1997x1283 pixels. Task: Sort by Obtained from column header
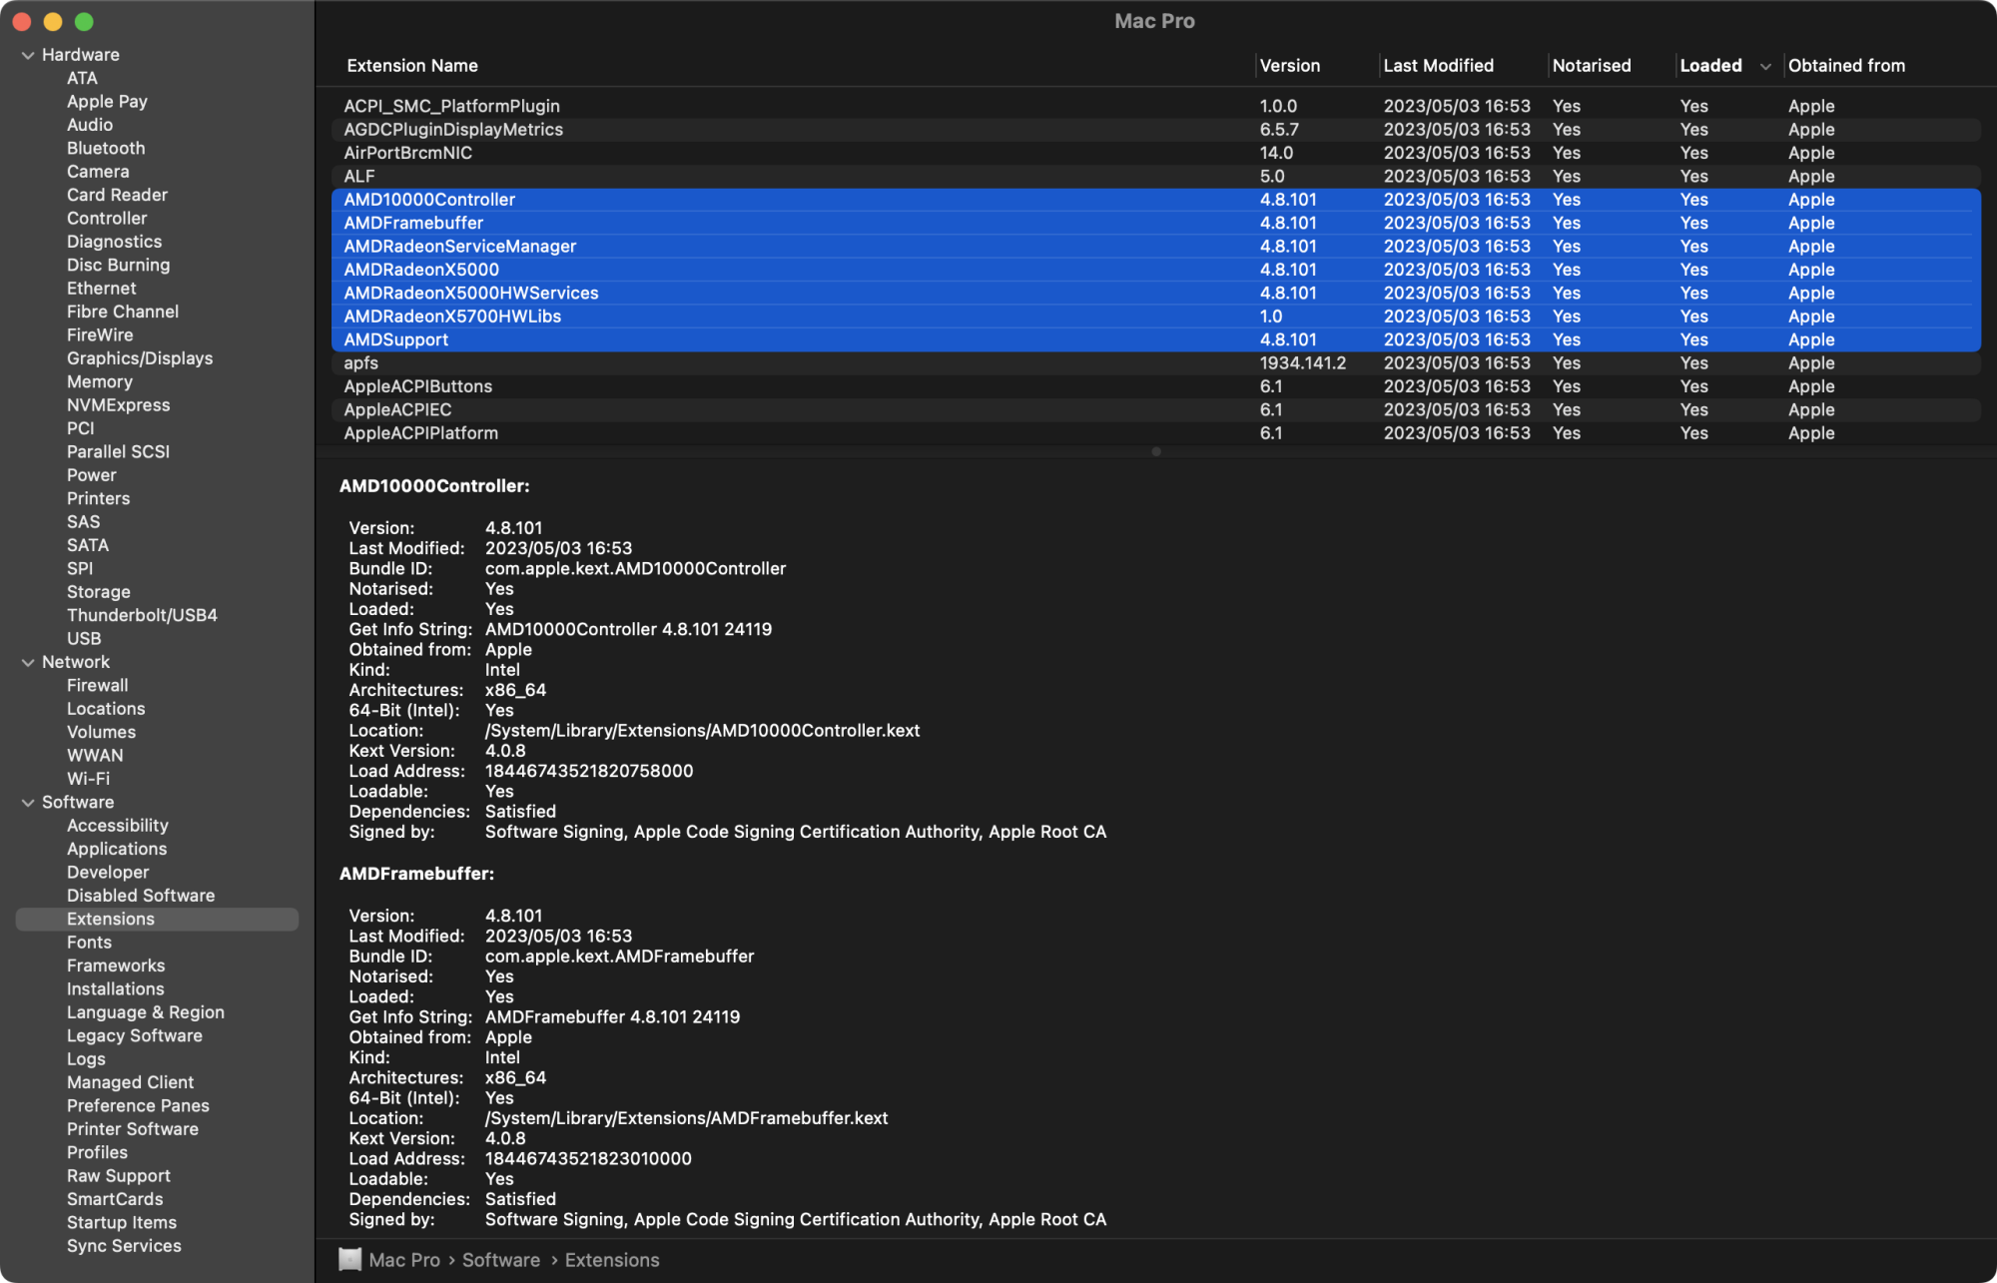1846,66
